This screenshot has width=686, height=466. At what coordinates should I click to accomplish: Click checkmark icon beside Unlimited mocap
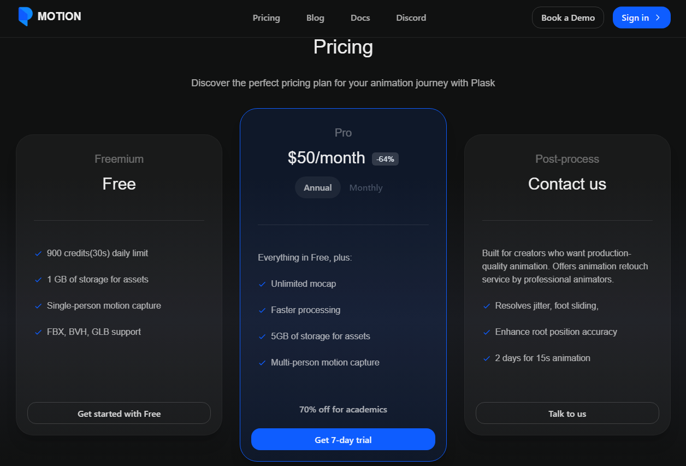coord(262,284)
